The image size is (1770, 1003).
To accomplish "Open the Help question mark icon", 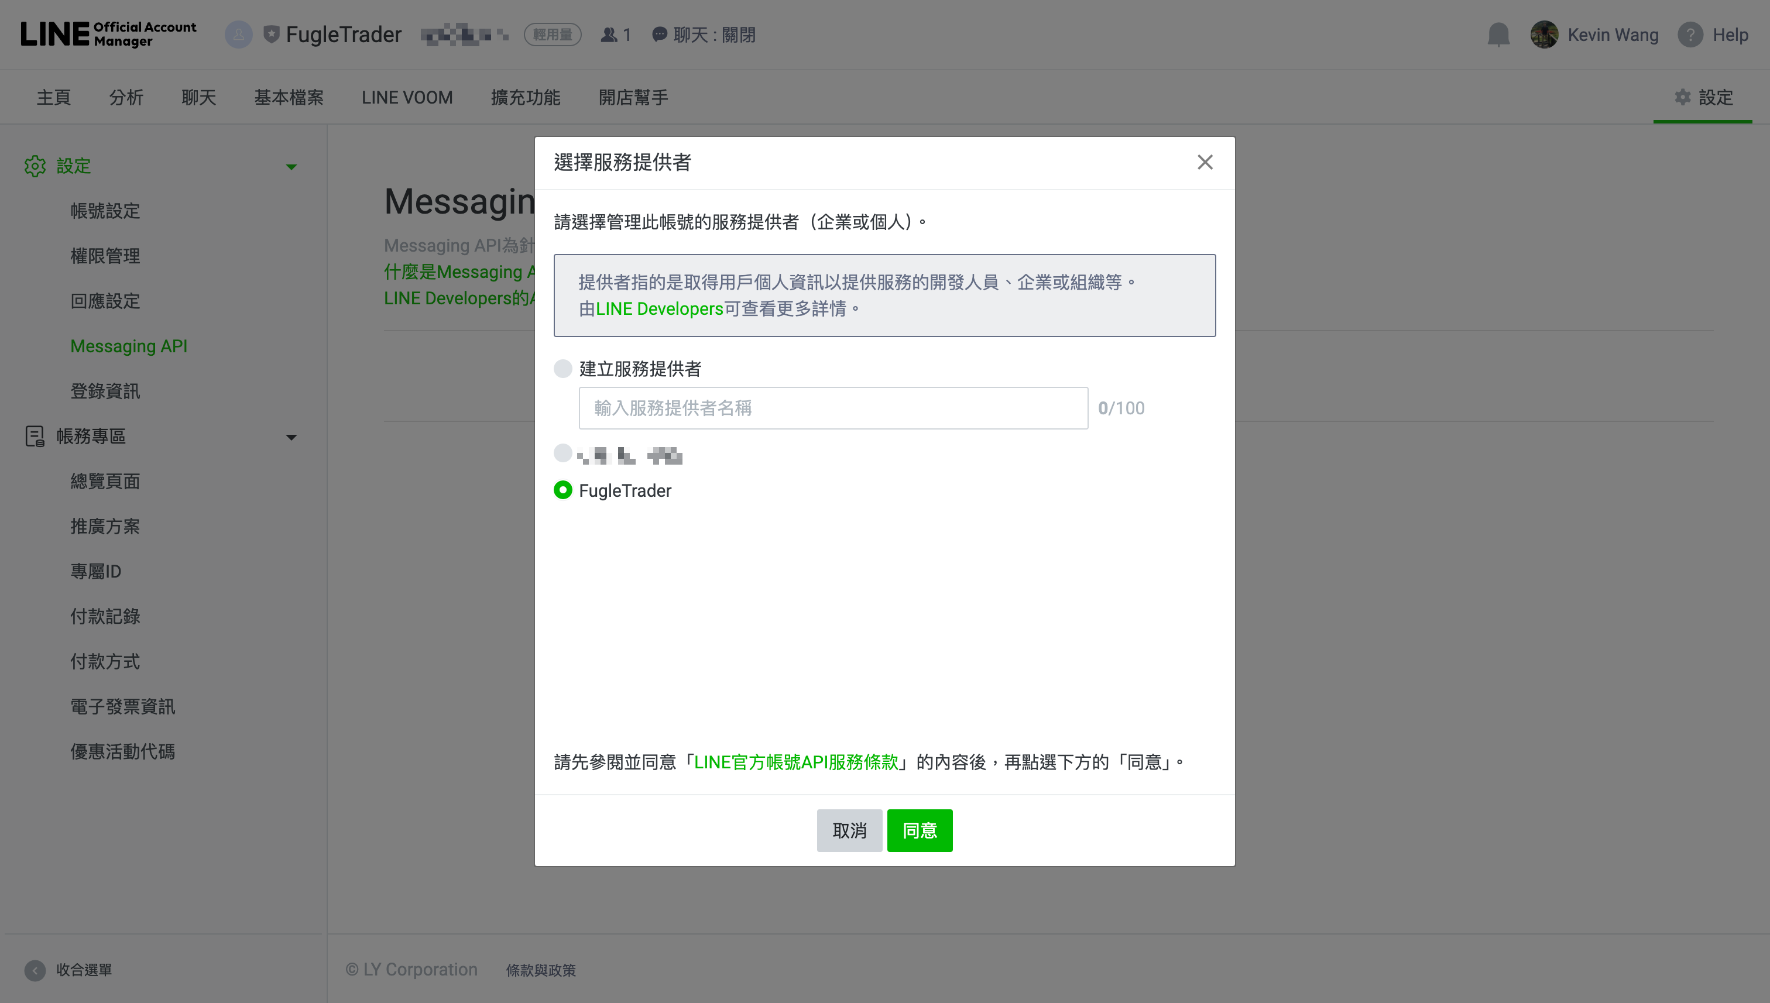I will pos(1690,35).
